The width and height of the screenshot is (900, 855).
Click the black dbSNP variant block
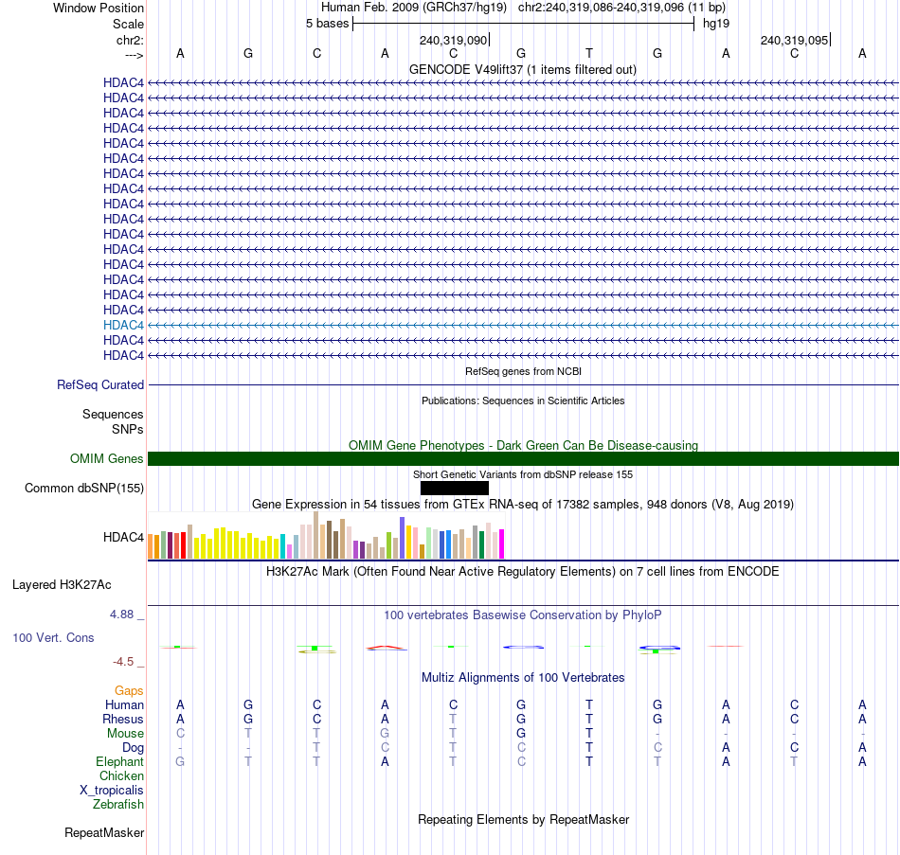[x=455, y=489]
